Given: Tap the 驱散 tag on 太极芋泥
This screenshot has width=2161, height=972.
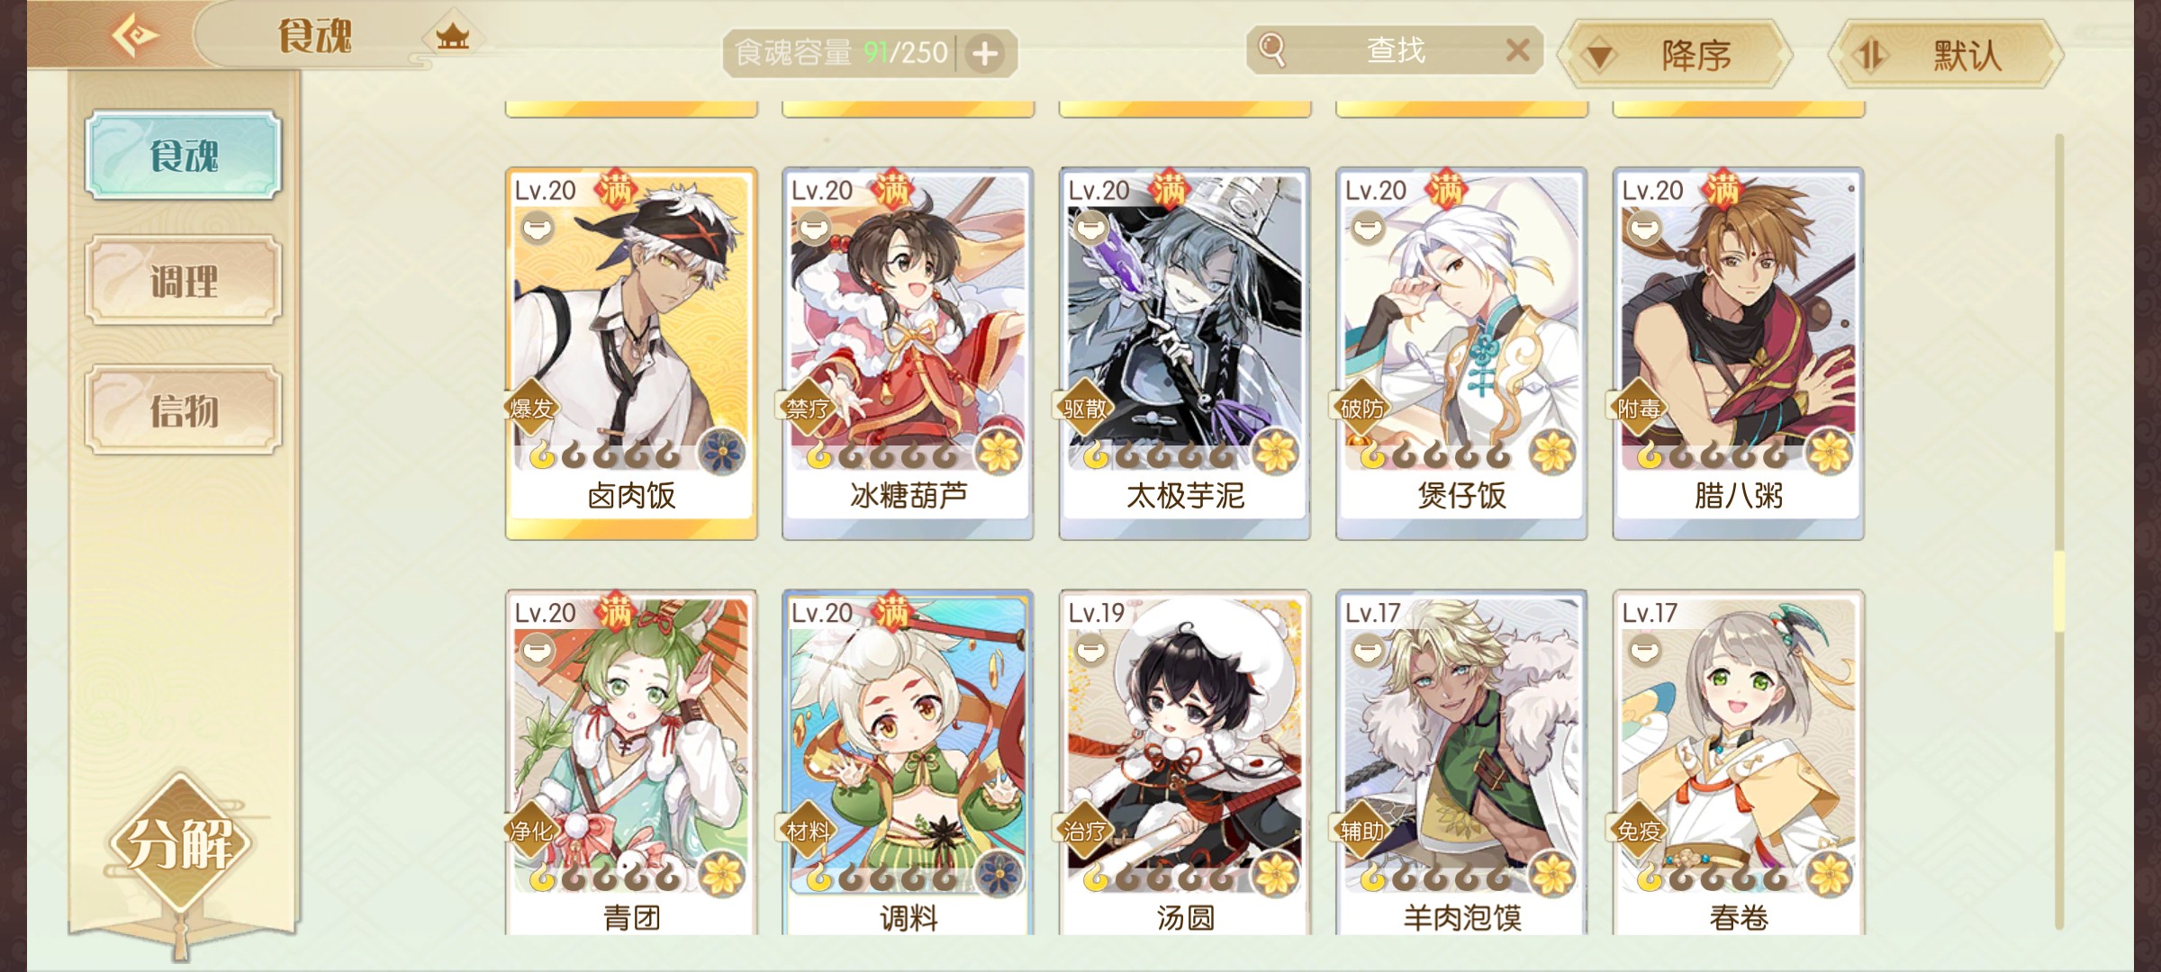Looking at the screenshot, I should tap(1085, 409).
